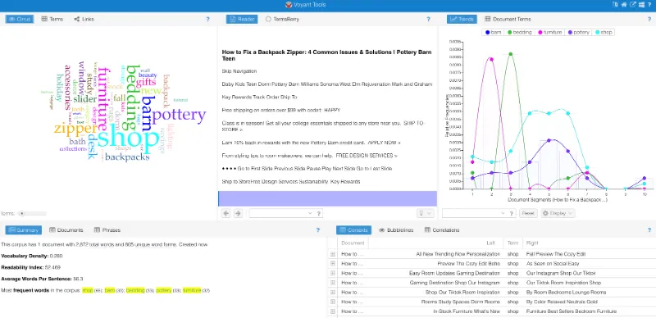656x318 pixels.
Task: Click the Reset button in Trends
Action: tap(528, 213)
